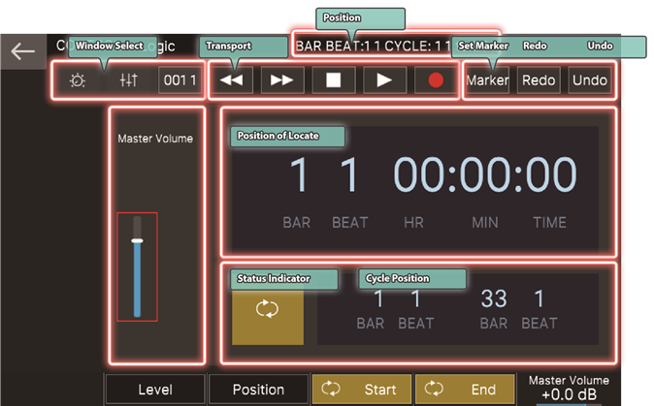
Task: Click the cycle end bar value 33
Action: [x=493, y=299]
